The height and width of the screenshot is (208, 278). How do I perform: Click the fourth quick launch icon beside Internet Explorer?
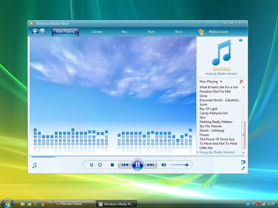pos(43,204)
